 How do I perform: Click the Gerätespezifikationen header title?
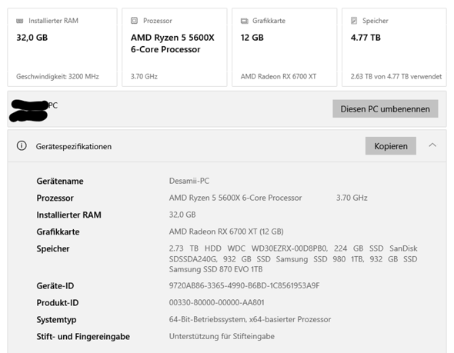(74, 146)
